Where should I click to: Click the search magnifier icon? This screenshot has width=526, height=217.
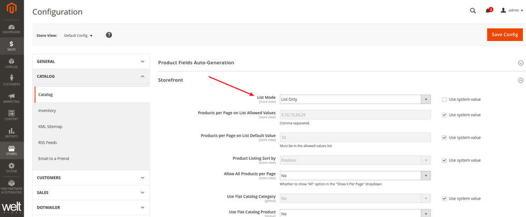(473, 11)
